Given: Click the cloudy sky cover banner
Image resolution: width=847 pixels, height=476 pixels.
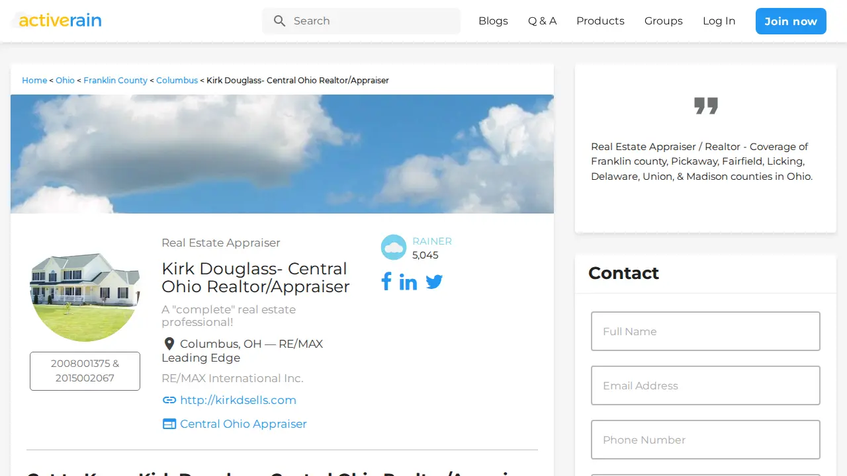Looking at the screenshot, I should (282, 154).
